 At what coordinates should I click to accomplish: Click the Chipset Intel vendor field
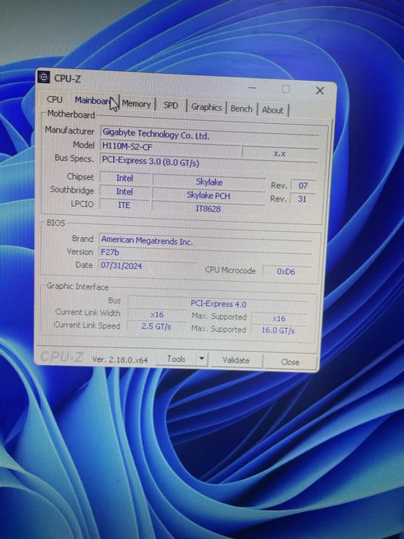click(125, 178)
